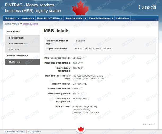Click Money transferring activity

coord(81,110)
